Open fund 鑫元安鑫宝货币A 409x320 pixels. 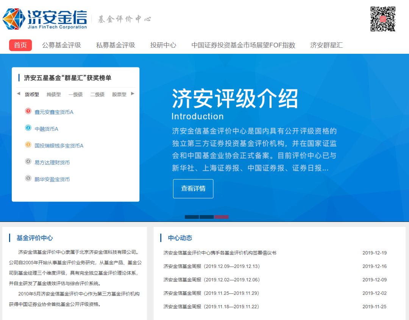coord(54,112)
